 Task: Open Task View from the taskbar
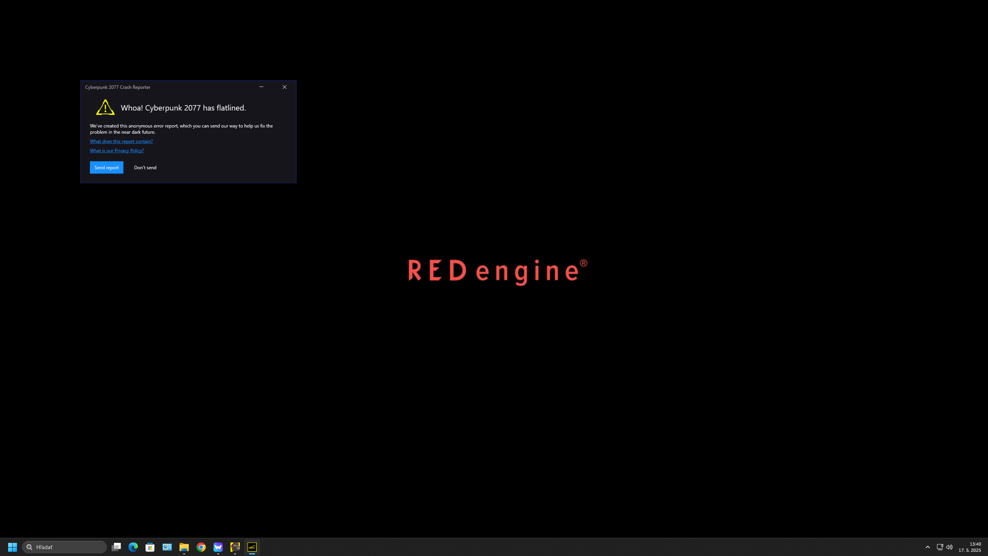pyautogui.click(x=116, y=547)
